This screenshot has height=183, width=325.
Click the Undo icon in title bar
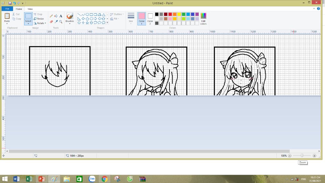(x=14, y=3)
